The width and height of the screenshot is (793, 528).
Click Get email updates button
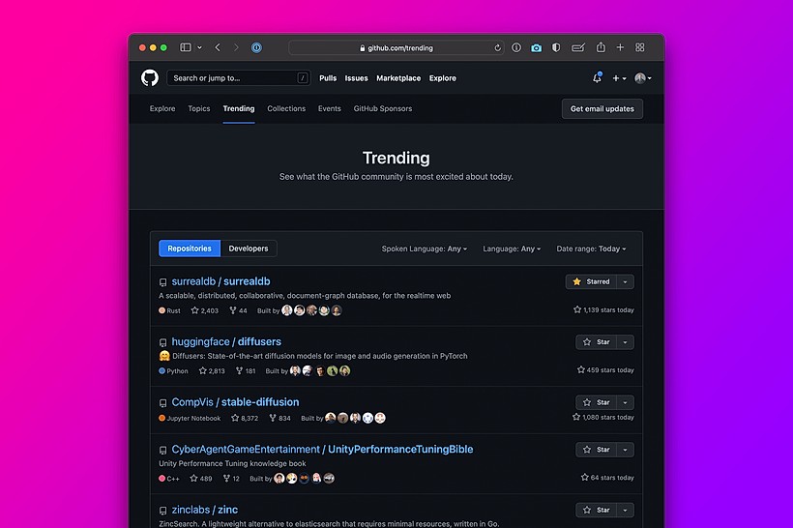tap(602, 108)
